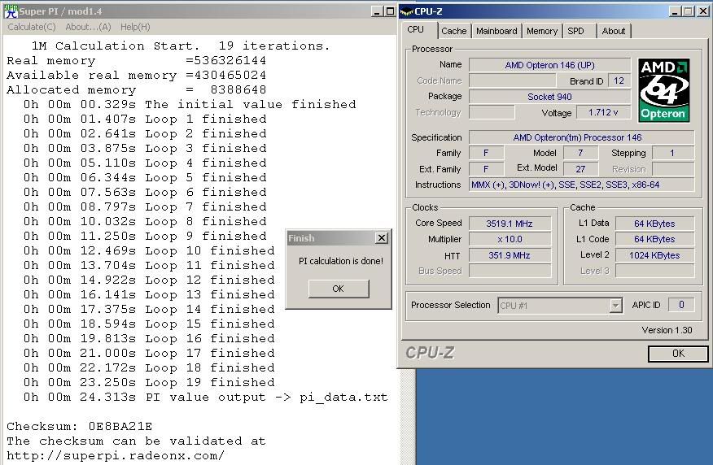Switch to the Cache tab
The width and height of the screenshot is (713, 465).
pos(454,31)
